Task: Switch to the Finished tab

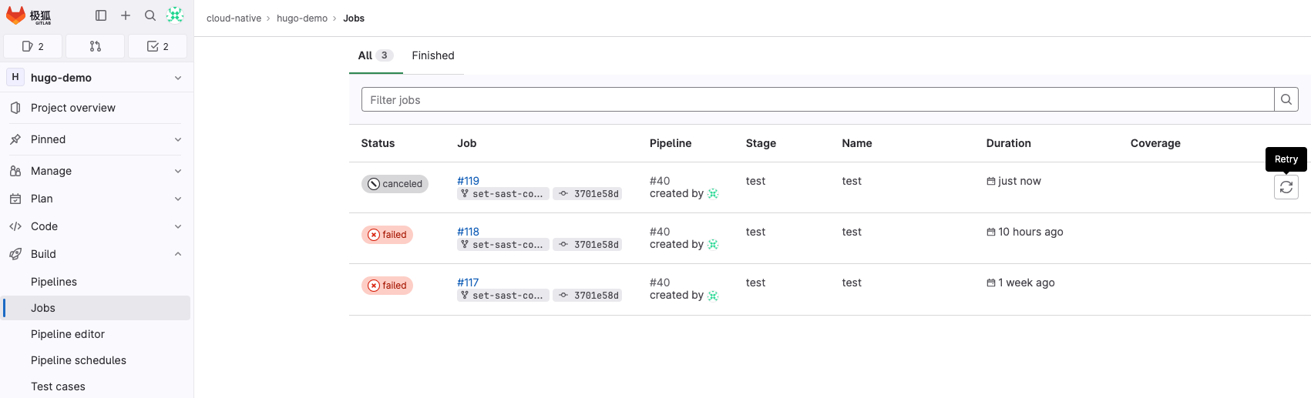Action: (433, 55)
